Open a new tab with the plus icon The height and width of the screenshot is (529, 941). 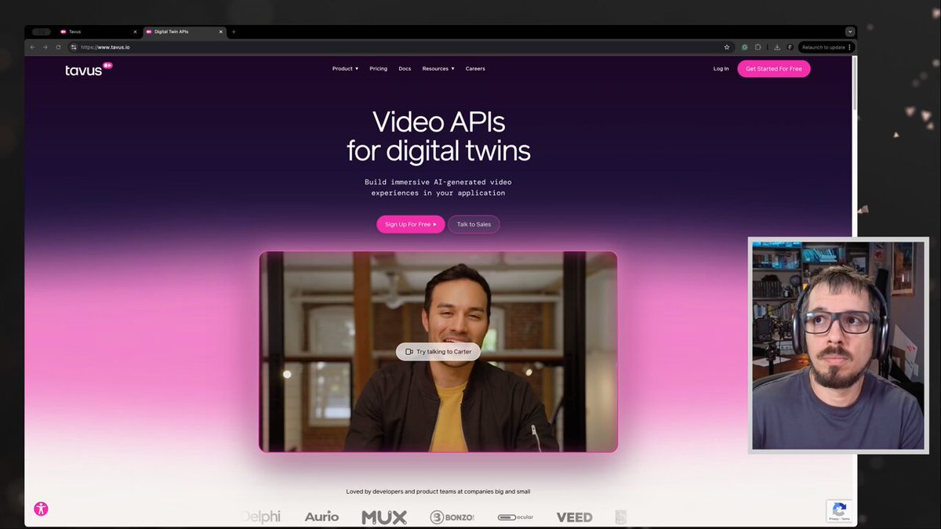[234, 31]
